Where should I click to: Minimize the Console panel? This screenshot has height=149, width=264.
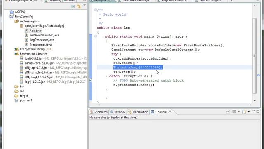pos(253,111)
